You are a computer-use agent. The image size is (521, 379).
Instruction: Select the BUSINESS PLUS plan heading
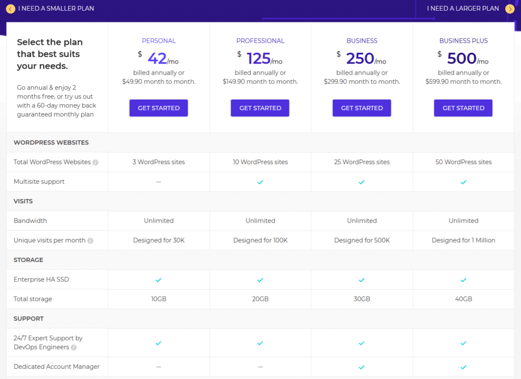coord(464,41)
